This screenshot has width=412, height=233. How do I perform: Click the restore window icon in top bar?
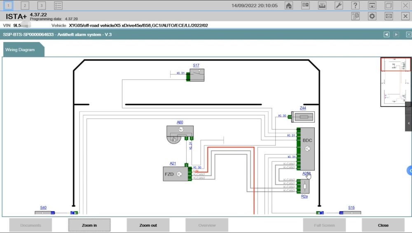(x=389, y=5)
